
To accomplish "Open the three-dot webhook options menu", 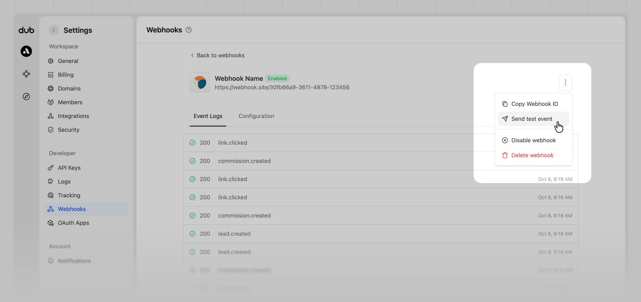I will click(x=565, y=83).
